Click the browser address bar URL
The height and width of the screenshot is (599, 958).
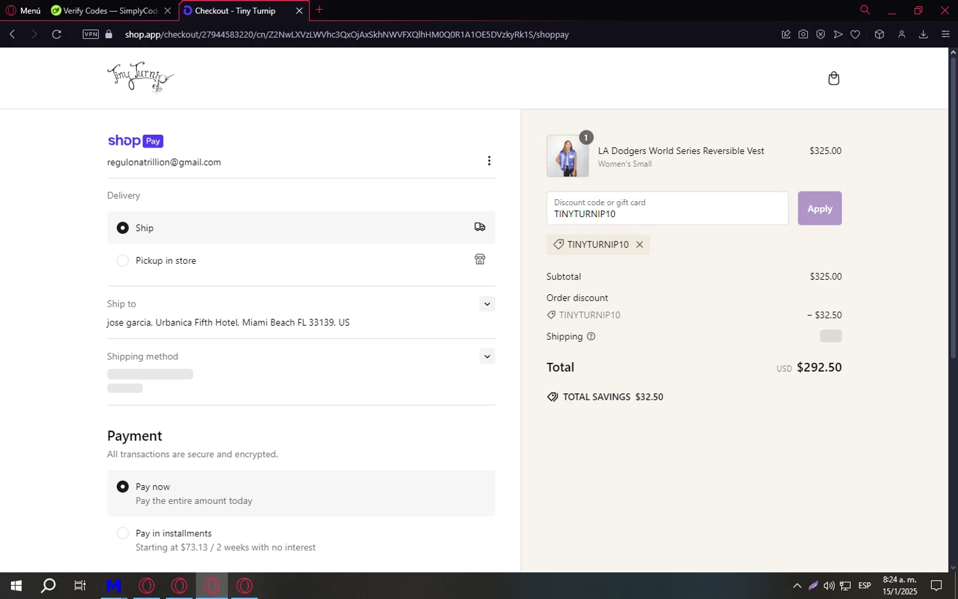point(347,34)
